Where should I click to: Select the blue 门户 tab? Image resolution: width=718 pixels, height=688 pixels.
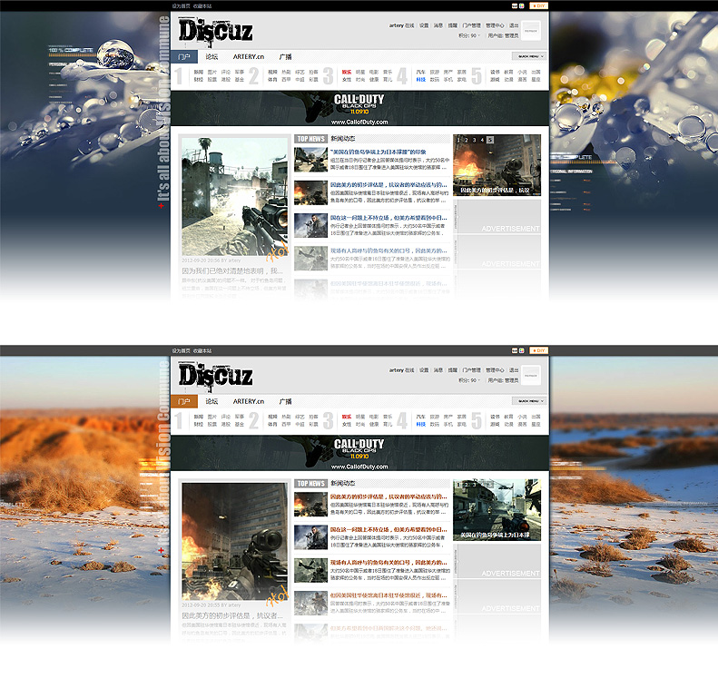[x=184, y=57]
